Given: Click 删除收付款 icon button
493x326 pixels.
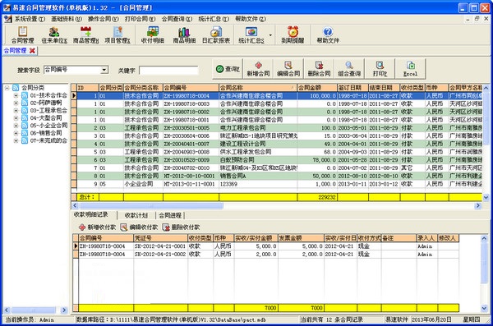Looking at the screenshot, I should [x=181, y=227].
